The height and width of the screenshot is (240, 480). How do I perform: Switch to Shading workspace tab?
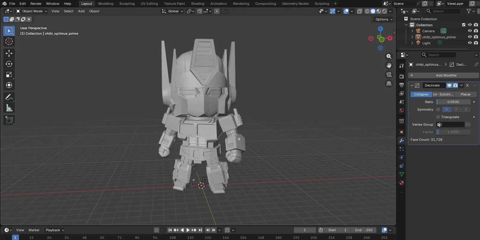click(197, 4)
